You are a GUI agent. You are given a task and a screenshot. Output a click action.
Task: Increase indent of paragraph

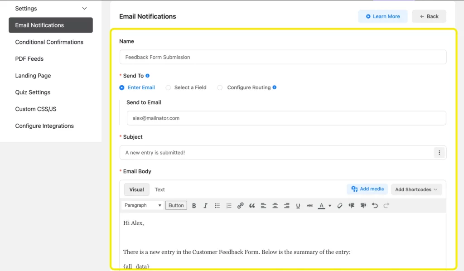pos(363,206)
